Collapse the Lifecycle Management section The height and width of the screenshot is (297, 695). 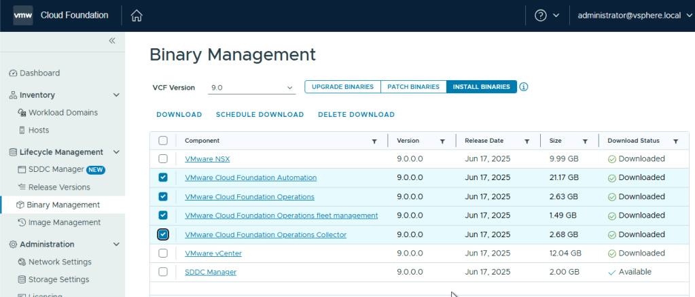pyautogui.click(x=116, y=152)
